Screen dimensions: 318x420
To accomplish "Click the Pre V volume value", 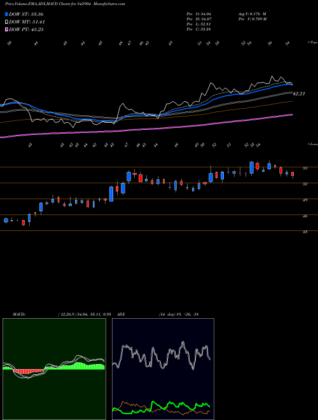I will click(x=252, y=19).
